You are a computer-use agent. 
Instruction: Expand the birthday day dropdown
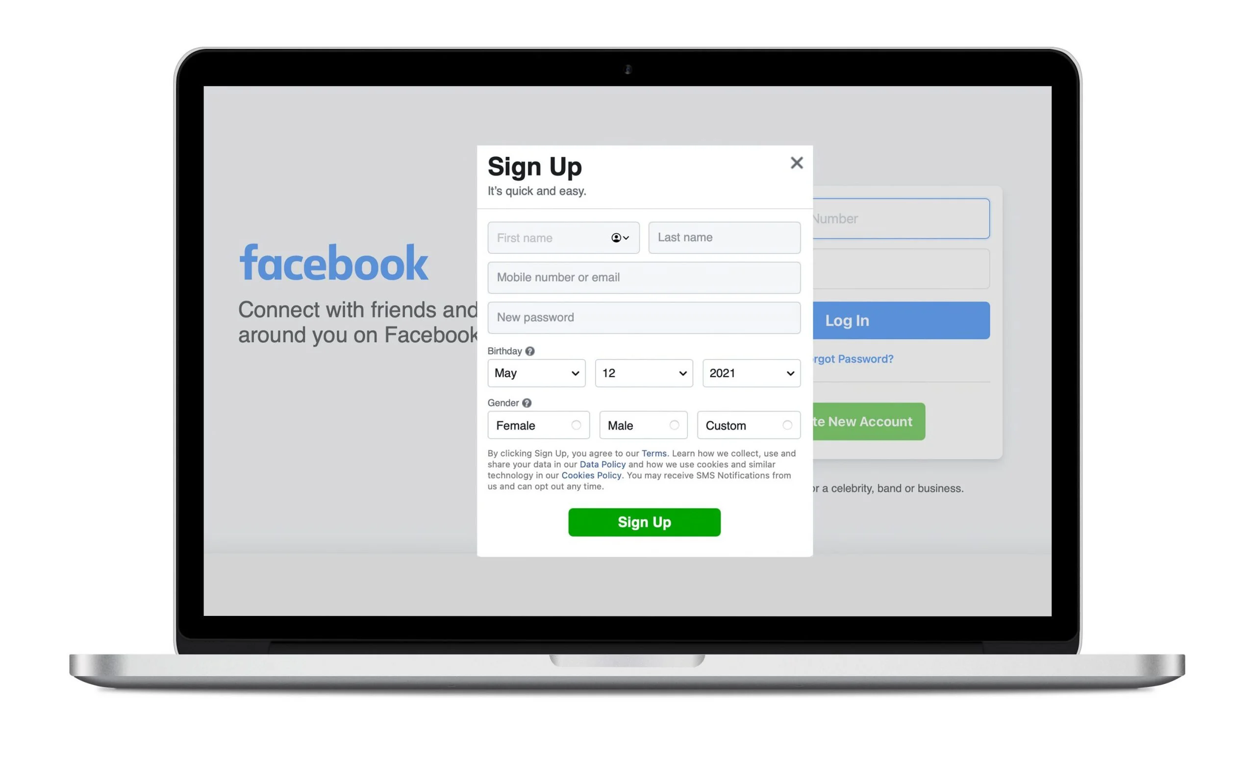(x=643, y=373)
